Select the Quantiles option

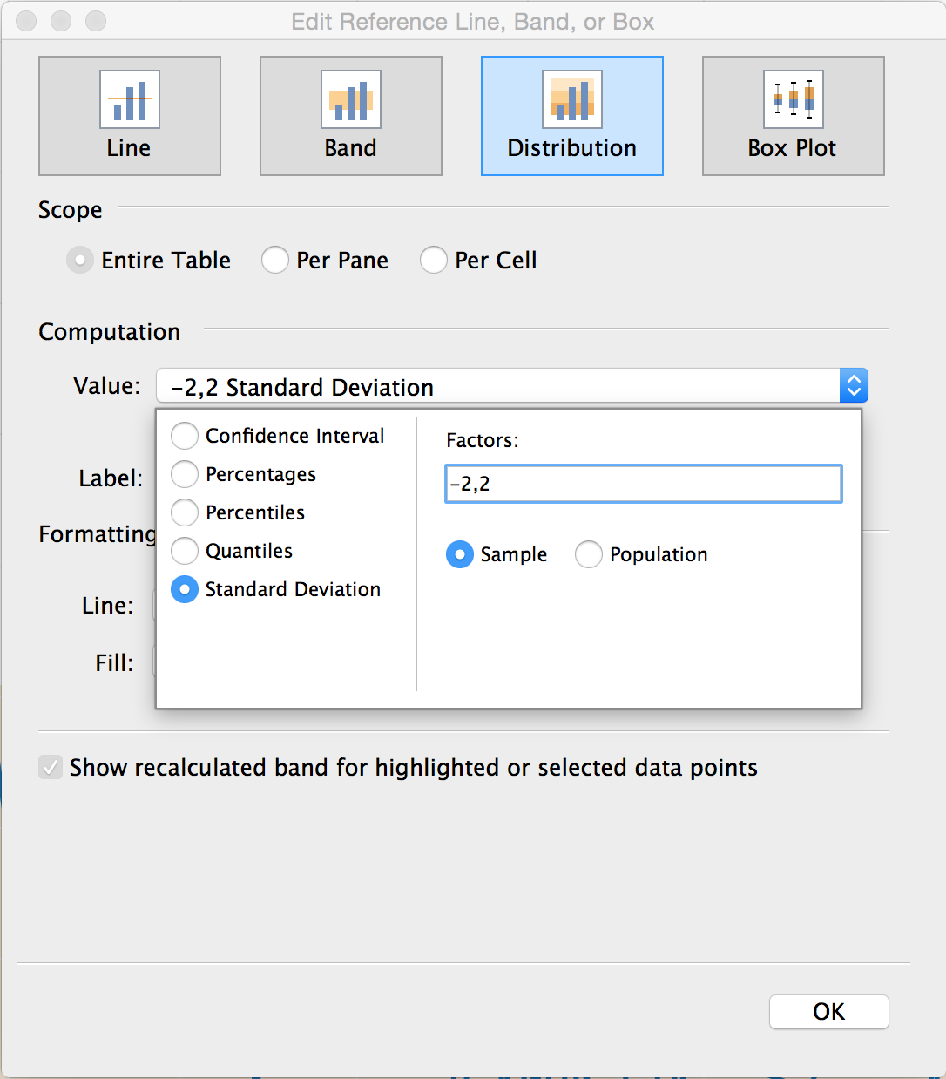[x=185, y=551]
